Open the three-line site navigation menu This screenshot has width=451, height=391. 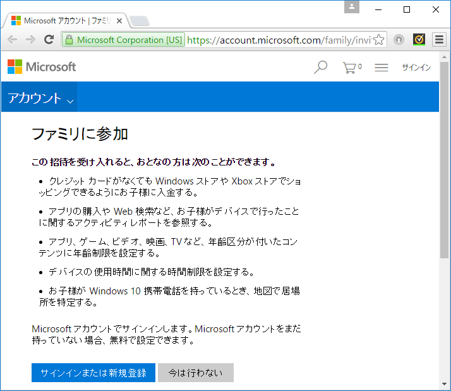pyautogui.click(x=381, y=68)
